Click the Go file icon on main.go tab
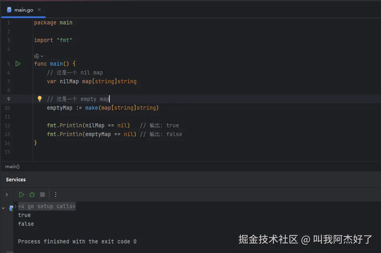This screenshot has width=381, height=253. click(x=9, y=10)
